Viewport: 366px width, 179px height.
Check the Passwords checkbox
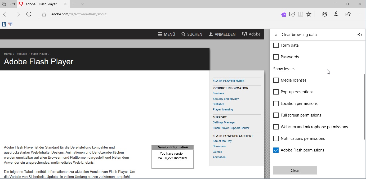click(x=276, y=57)
